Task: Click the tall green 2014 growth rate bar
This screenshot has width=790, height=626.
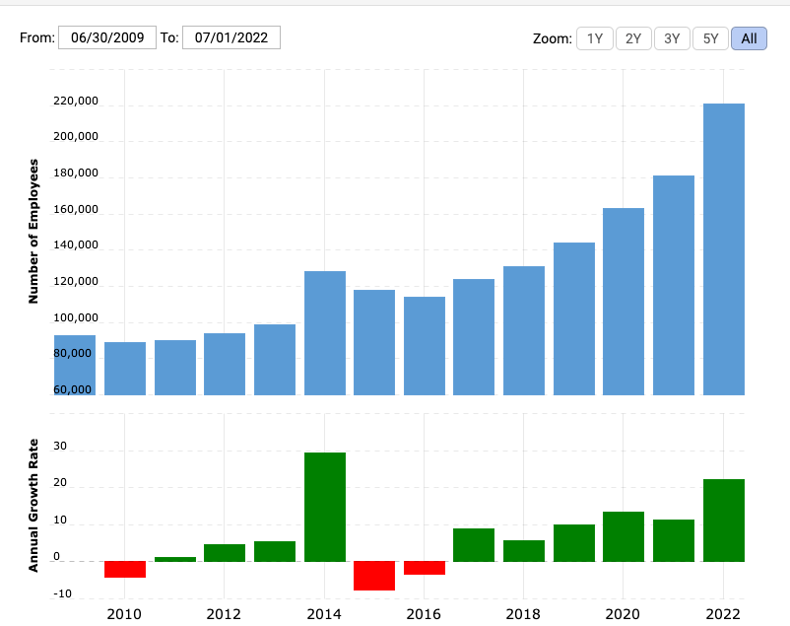Action: (324, 507)
